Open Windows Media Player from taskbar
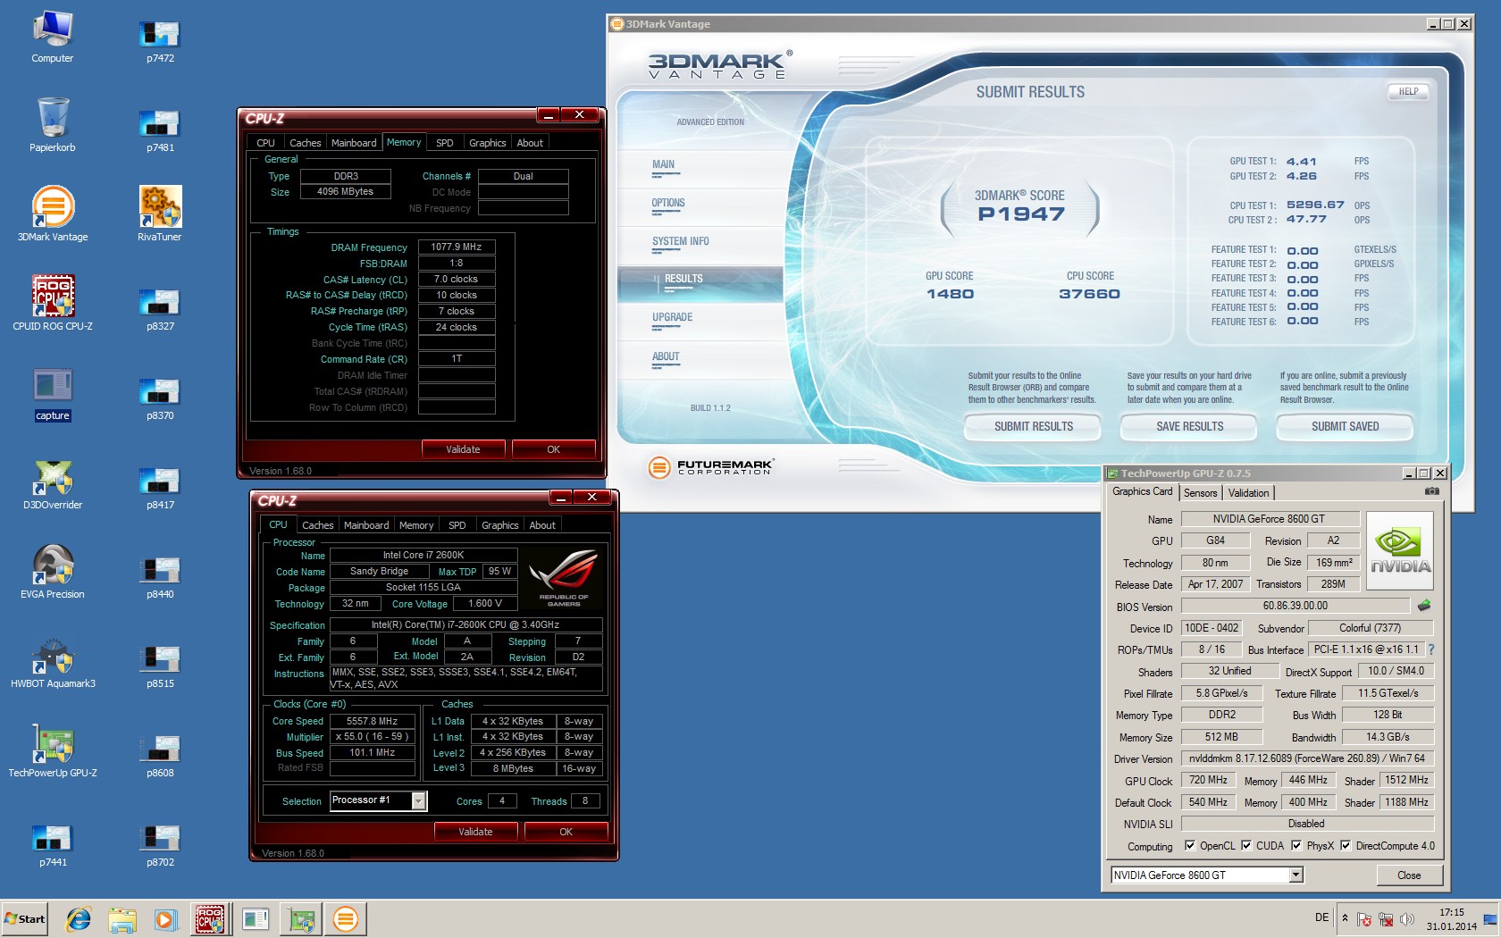 [x=165, y=918]
